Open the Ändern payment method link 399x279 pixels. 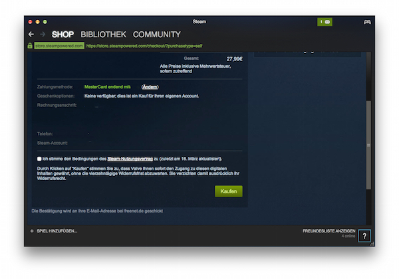(150, 87)
